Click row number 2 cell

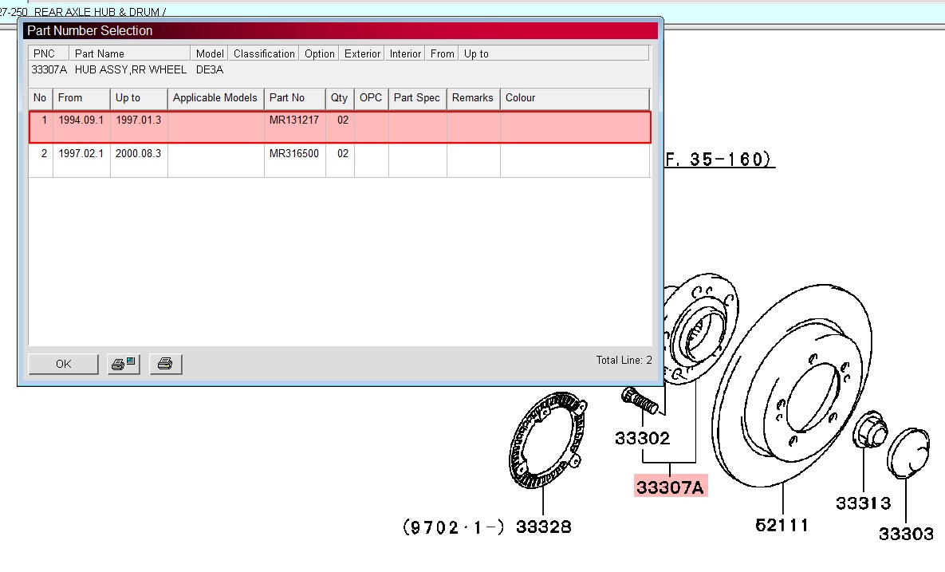[x=41, y=160]
